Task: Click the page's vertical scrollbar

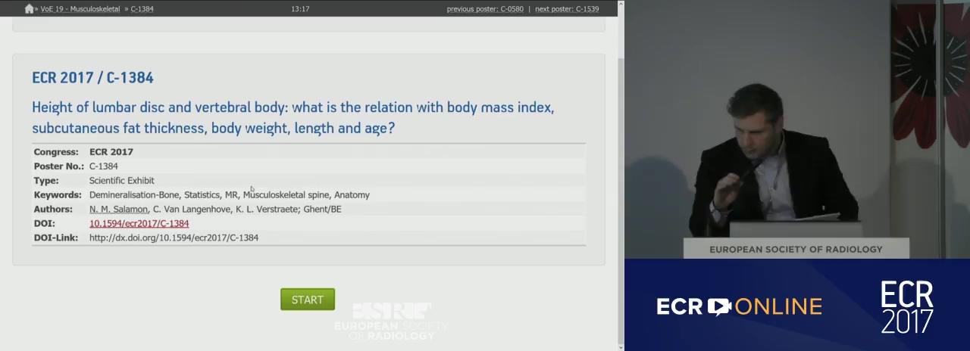Action: tap(621, 175)
